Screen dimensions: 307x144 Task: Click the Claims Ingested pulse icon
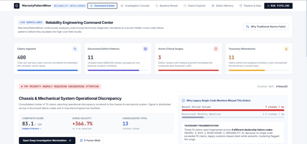point(75,49)
